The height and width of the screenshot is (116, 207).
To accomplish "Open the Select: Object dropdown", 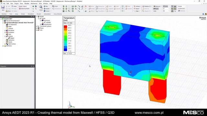I will [x=25, y=6].
